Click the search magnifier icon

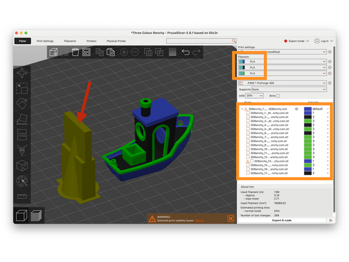(233, 41)
